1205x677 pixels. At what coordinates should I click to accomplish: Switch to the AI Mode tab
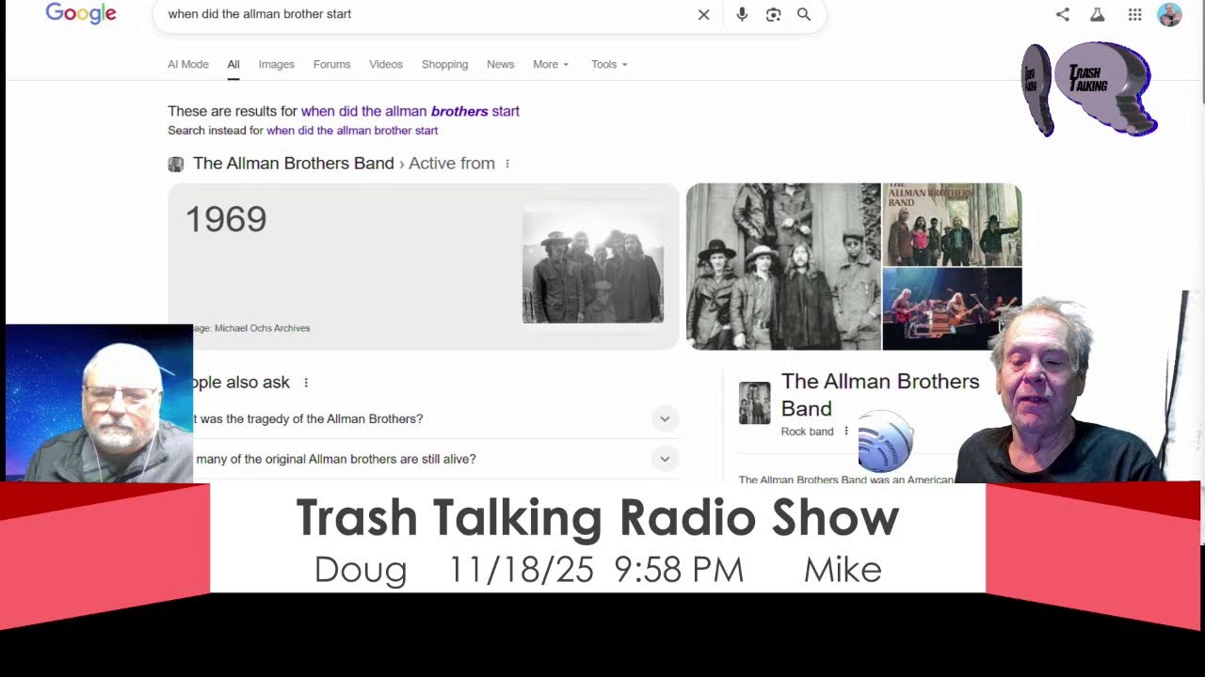point(188,64)
